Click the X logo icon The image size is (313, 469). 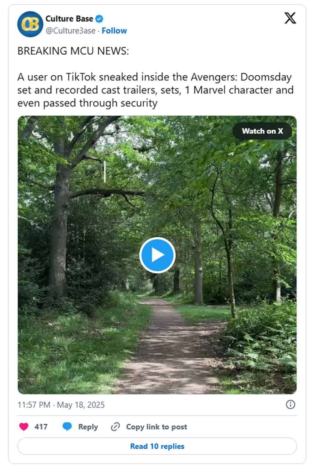pos(290,18)
